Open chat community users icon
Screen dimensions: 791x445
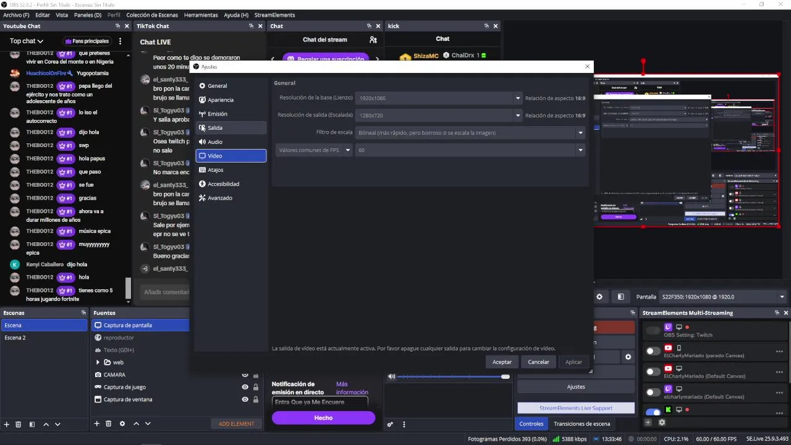[373, 40]
